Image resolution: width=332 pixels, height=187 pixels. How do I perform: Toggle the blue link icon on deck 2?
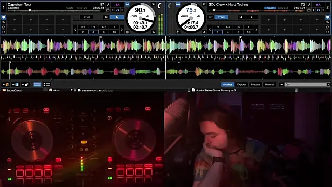point(178,4)
